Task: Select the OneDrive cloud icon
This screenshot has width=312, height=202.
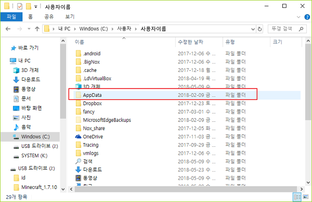Action: tap(79, 136)
